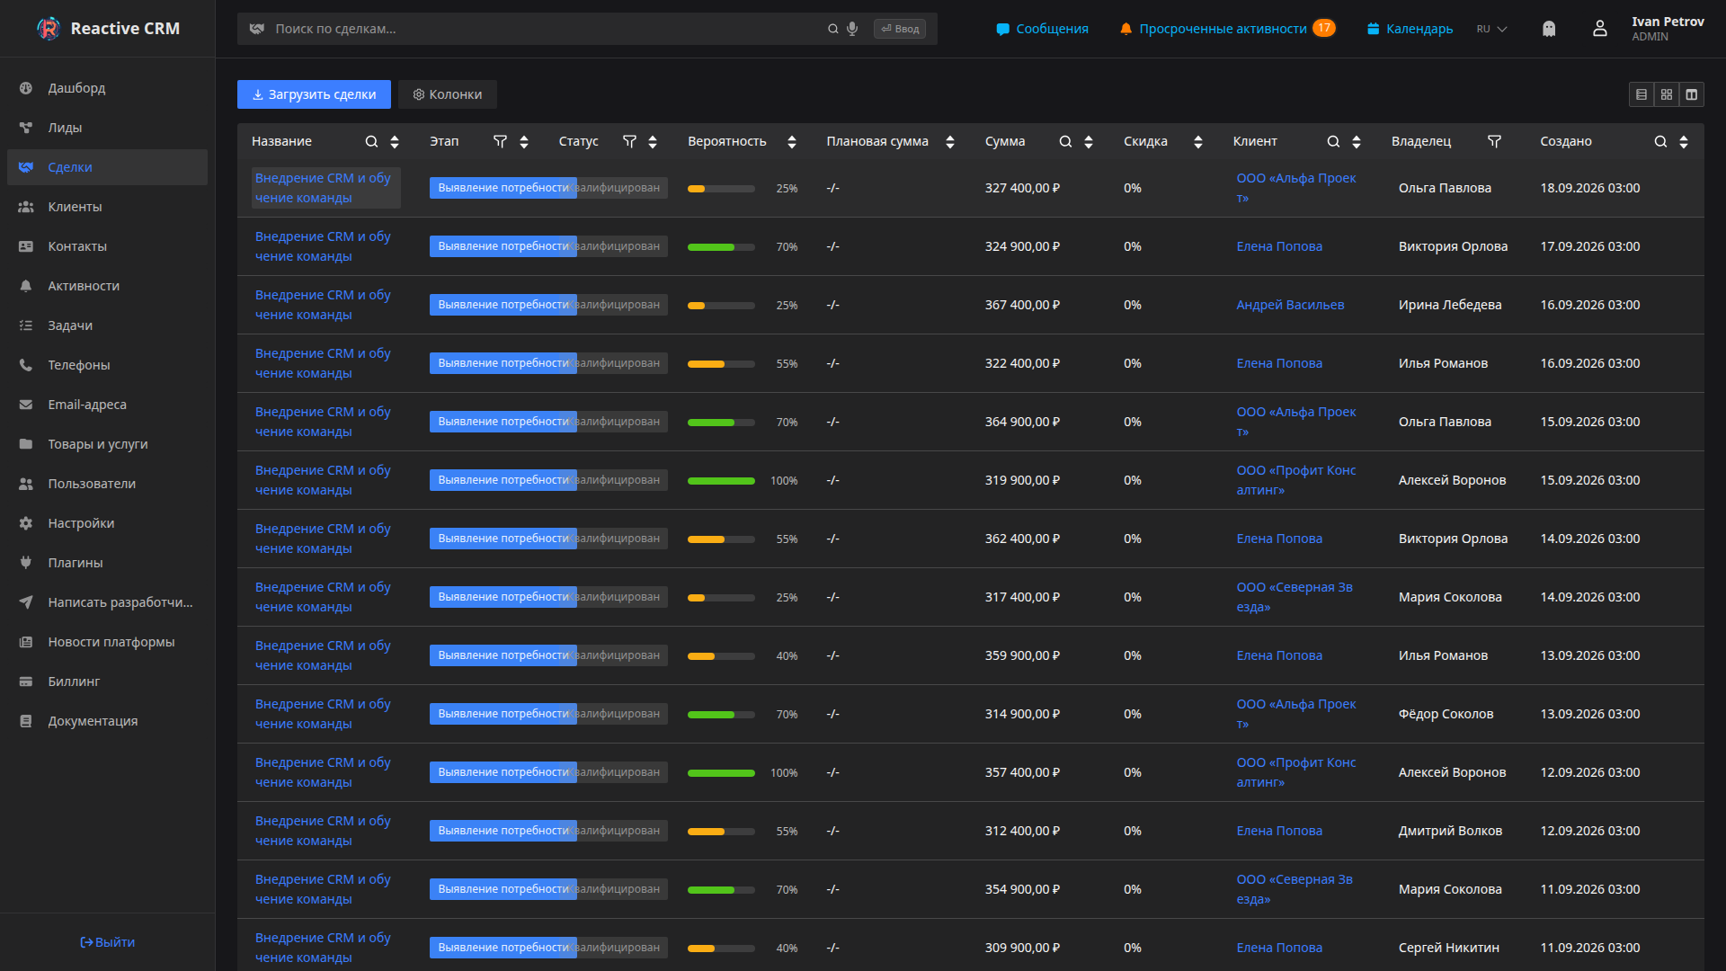
Task: Open the Календарь calendar link
Action: pos(1410,29)
